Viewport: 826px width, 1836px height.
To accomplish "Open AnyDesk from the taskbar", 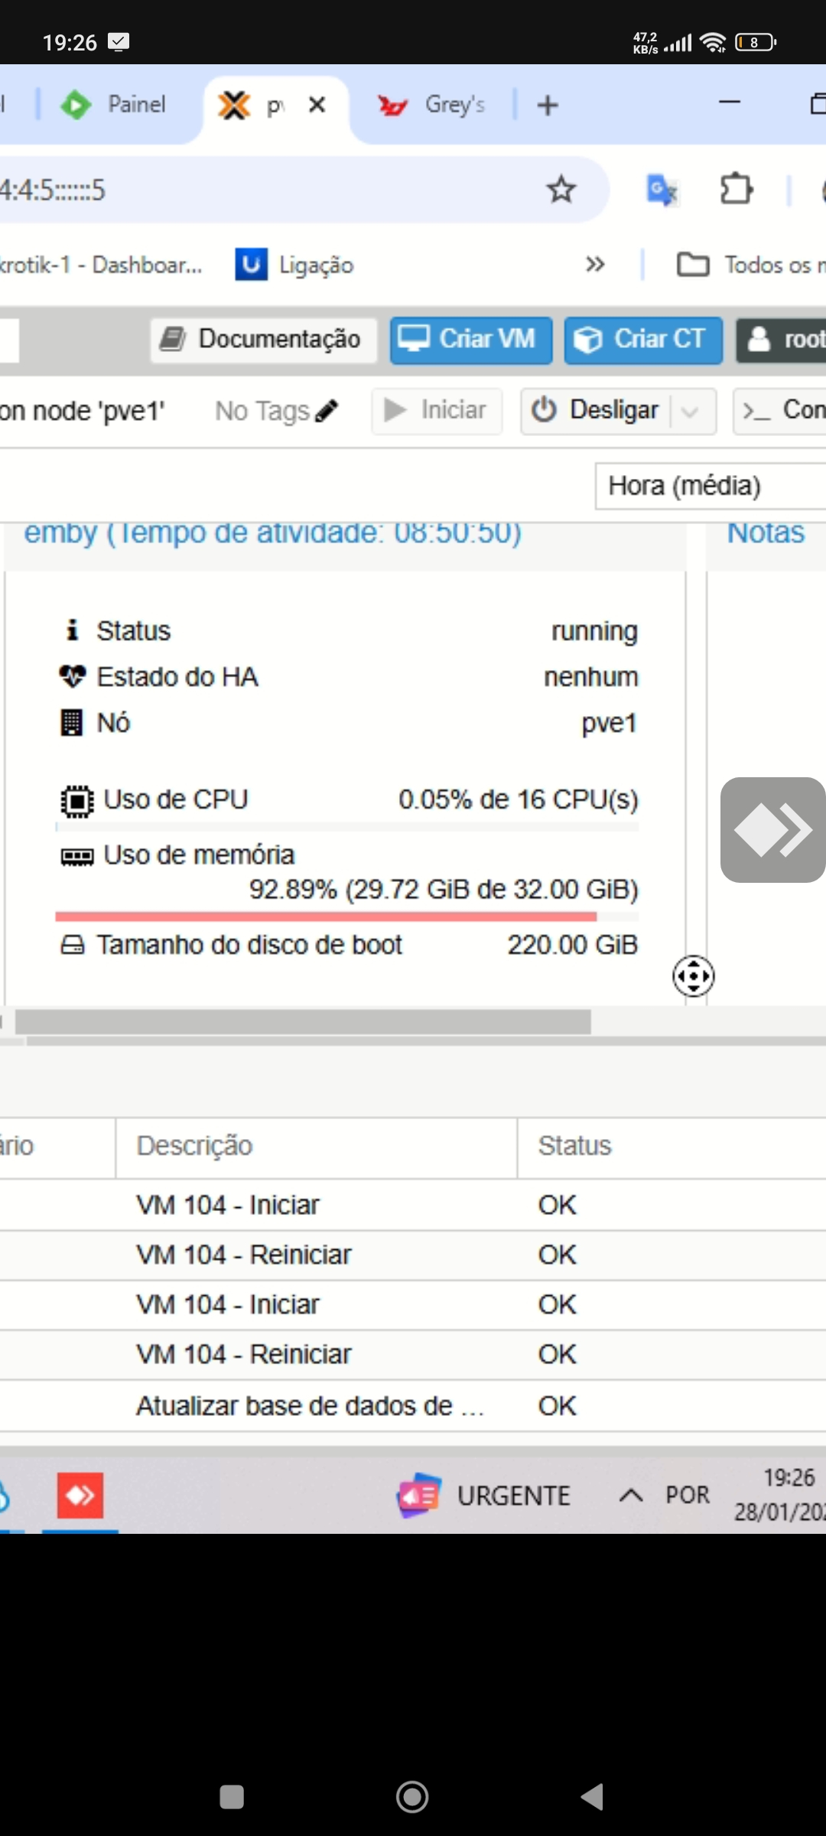I will [x=80, y=1495].
